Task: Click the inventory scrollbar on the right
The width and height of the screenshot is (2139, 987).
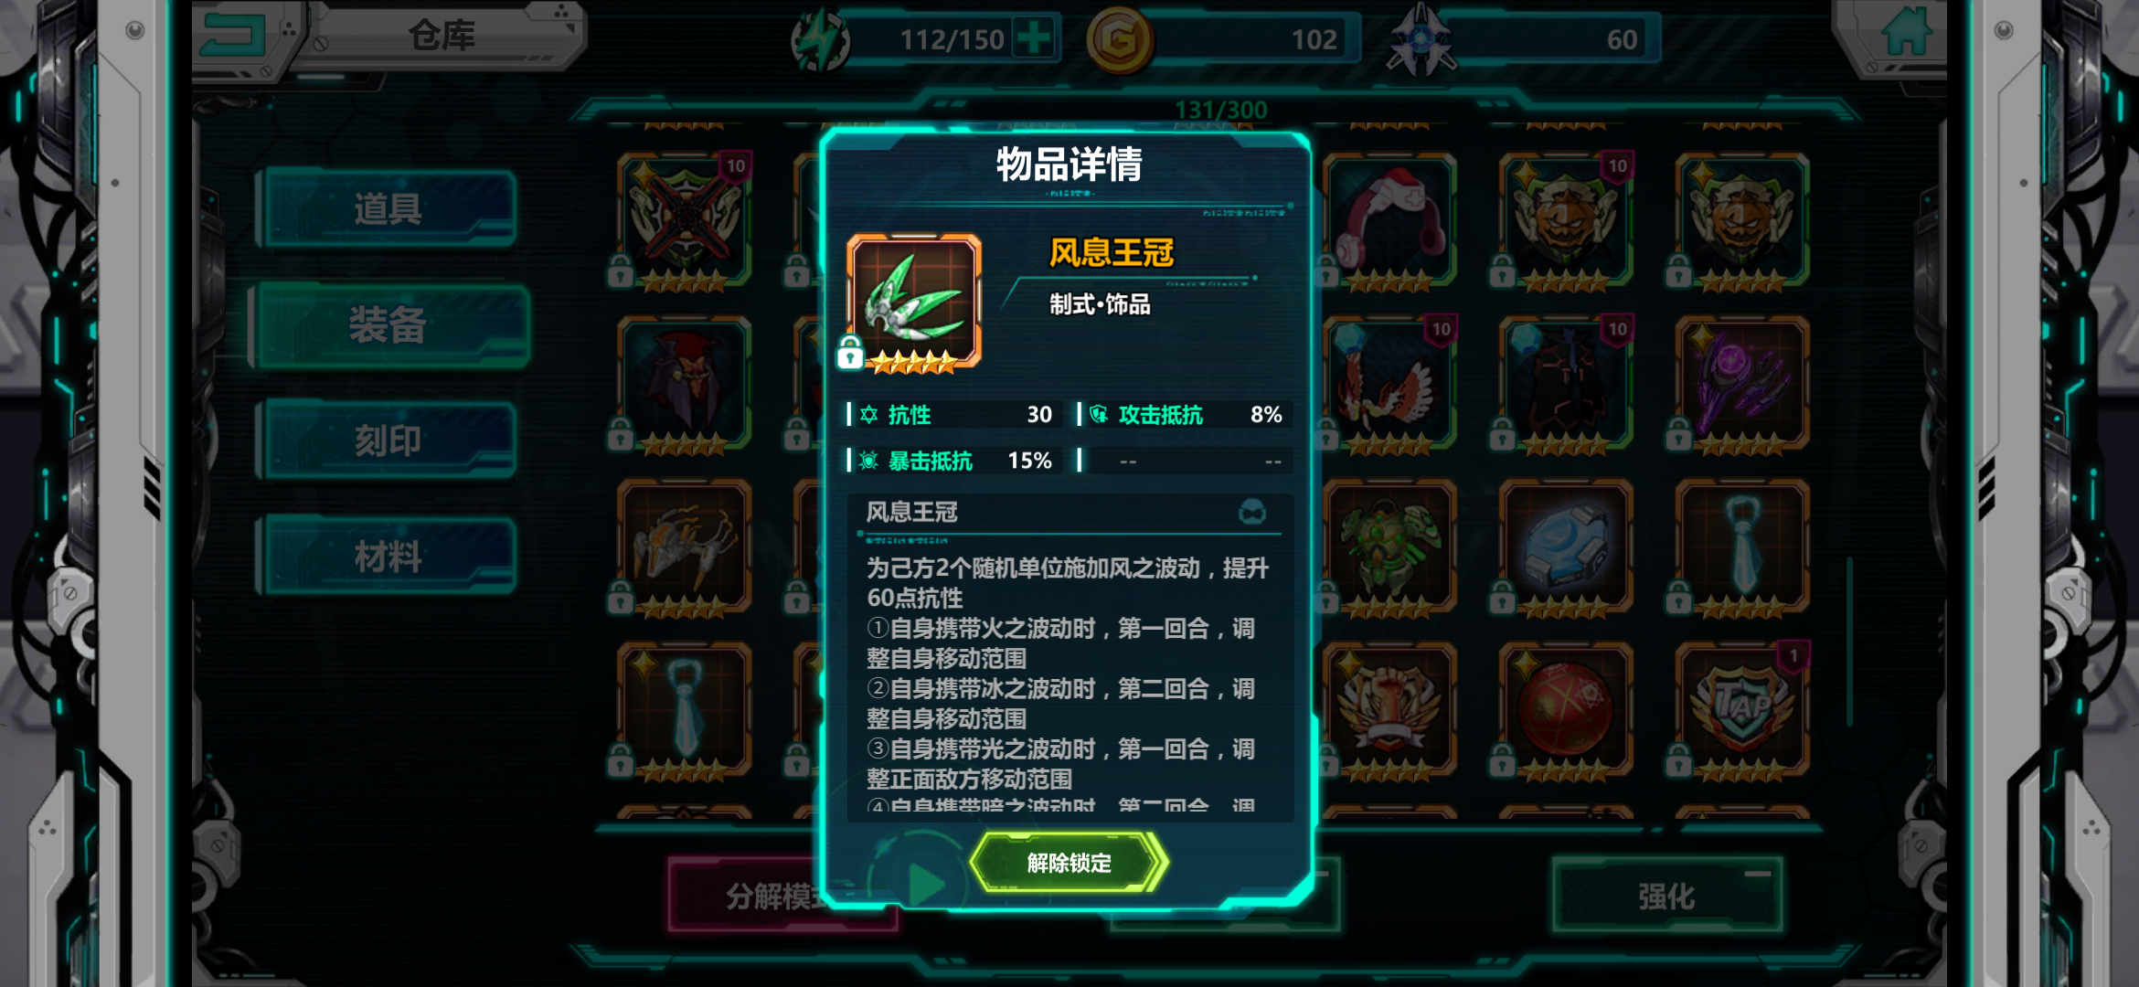Action: [1850, 642]
